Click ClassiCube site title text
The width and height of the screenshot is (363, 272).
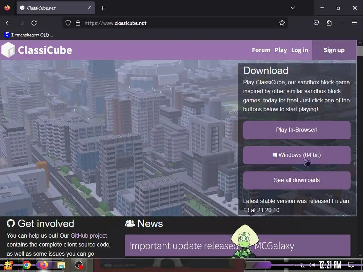[45, 50]
